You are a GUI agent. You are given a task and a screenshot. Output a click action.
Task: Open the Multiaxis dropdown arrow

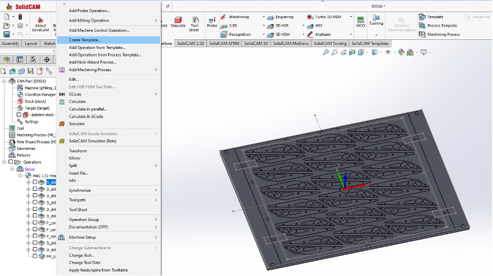(x=351, y=34)
